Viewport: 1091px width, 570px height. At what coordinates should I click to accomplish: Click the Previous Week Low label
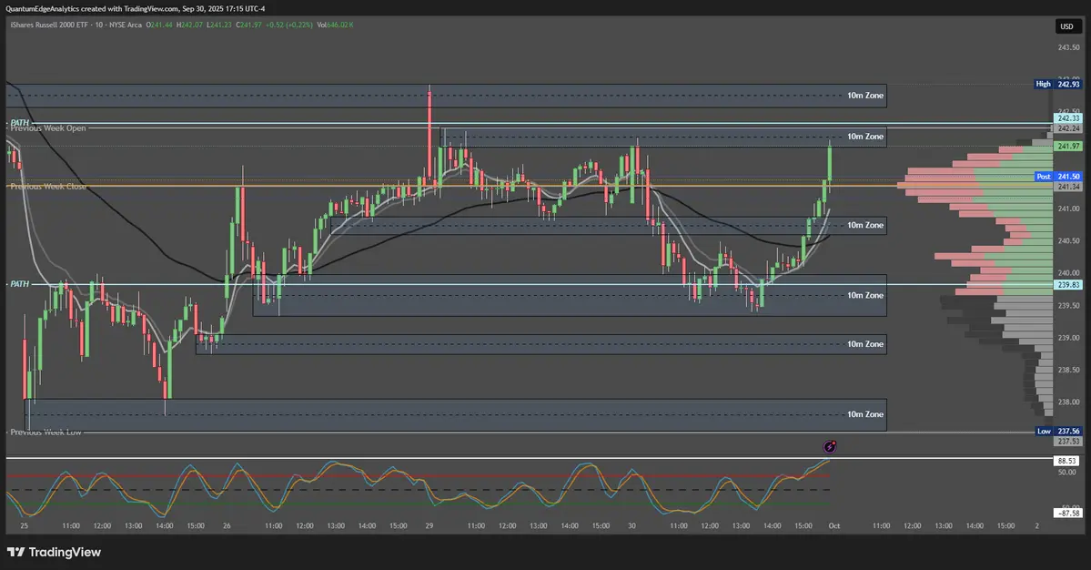tap(45, 433)
